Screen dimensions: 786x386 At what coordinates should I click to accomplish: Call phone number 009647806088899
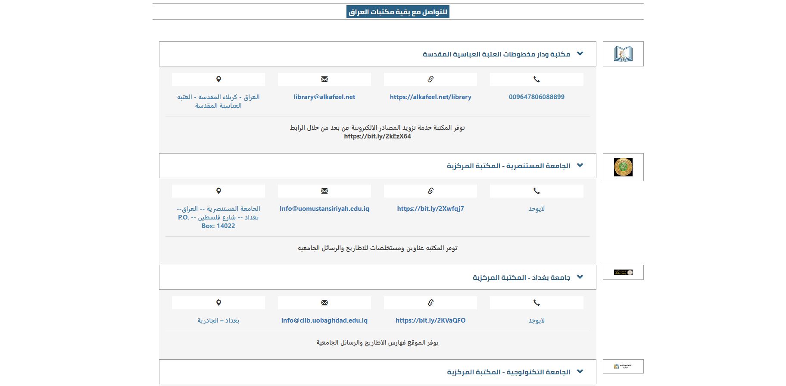tap(536, 97)
